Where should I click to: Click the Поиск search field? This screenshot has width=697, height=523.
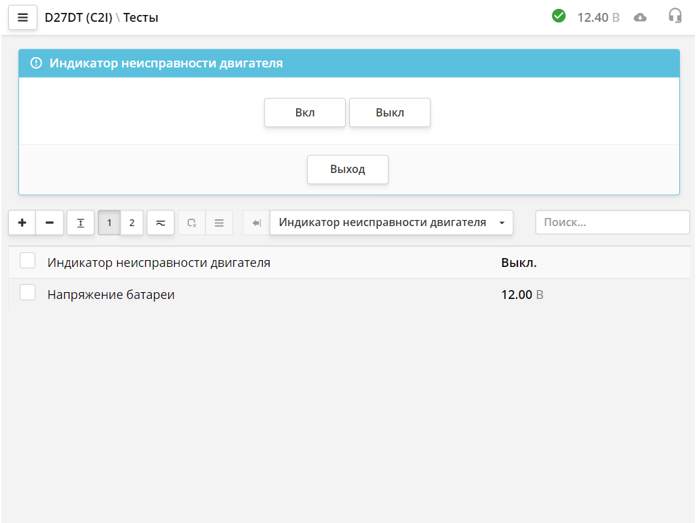(x=611, y=222)
